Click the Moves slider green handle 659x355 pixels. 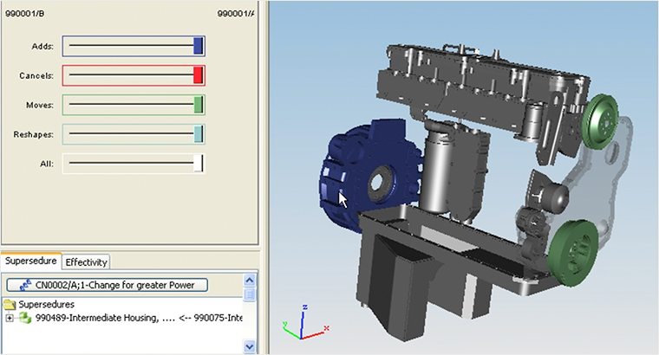198,105
